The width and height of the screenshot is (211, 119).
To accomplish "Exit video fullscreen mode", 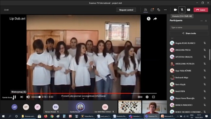I will 154,97.
